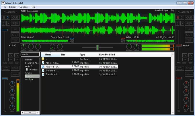Click Channel 1 seek back arrow
Image resolution: width=195 pixels, height=116 pixels.
(x=4, y=23)
